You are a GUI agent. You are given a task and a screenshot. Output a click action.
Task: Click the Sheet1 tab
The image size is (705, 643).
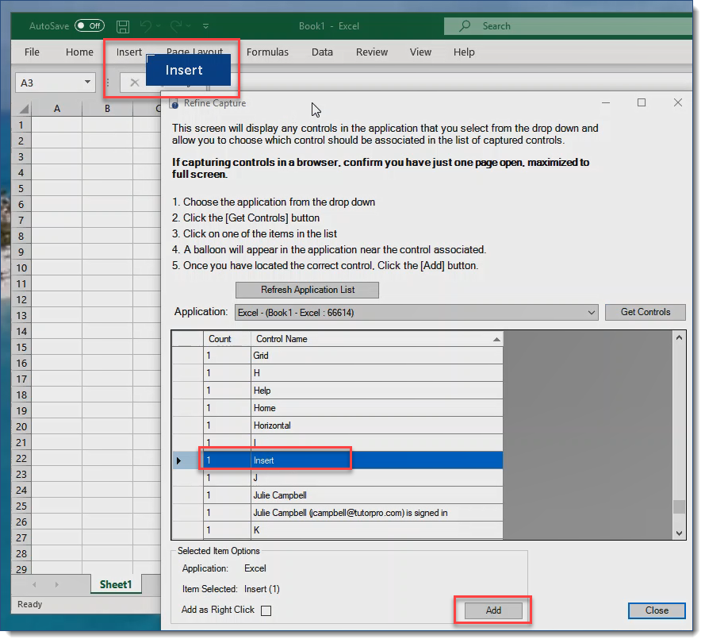coord(116,584)
